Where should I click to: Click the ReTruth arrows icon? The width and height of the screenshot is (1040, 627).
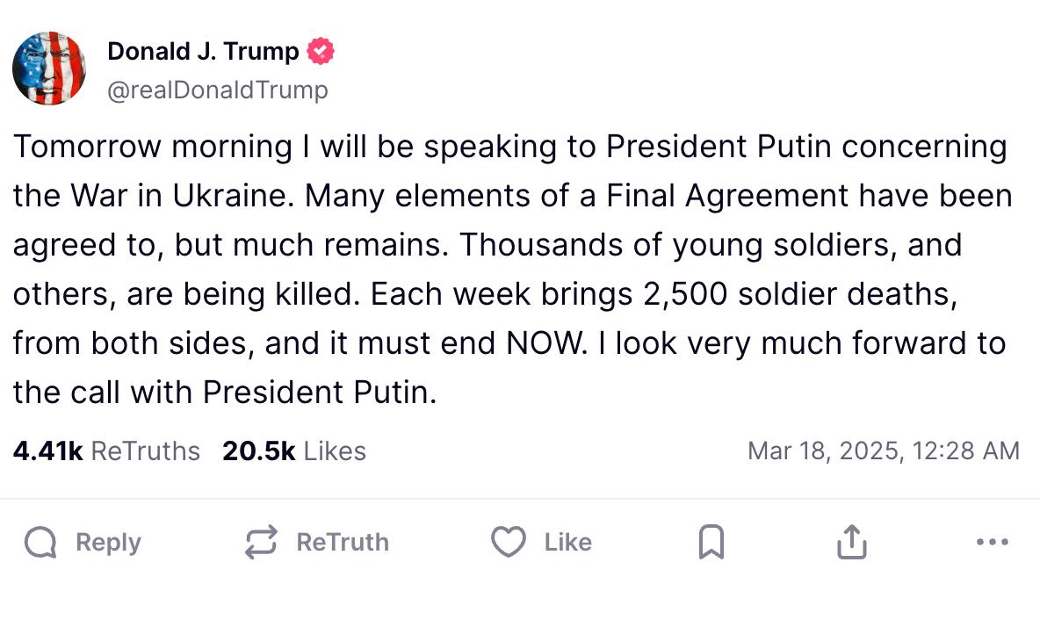click(261, 543)
